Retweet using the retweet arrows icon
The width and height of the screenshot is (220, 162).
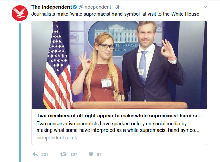click(x=64, y=154)
